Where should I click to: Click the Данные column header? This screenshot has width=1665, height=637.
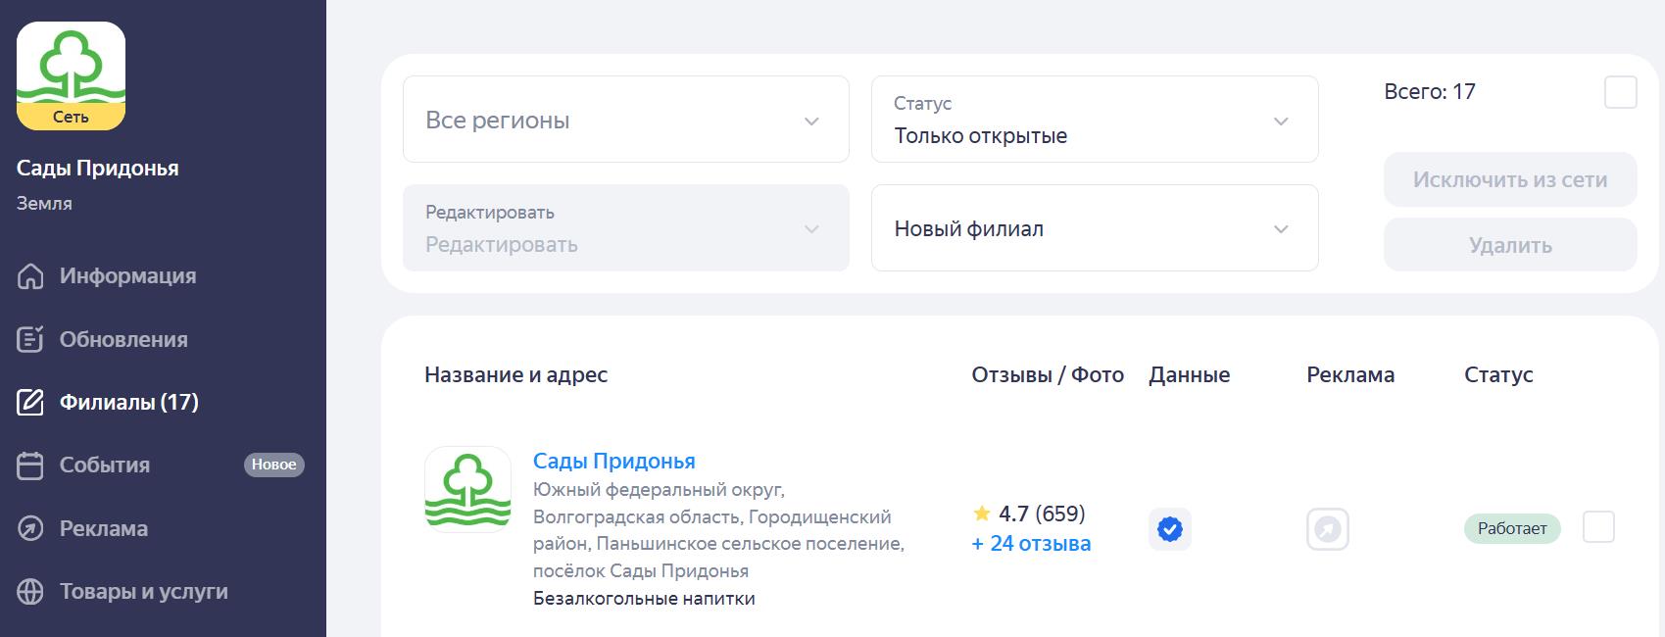click(x=1190, y=374)
